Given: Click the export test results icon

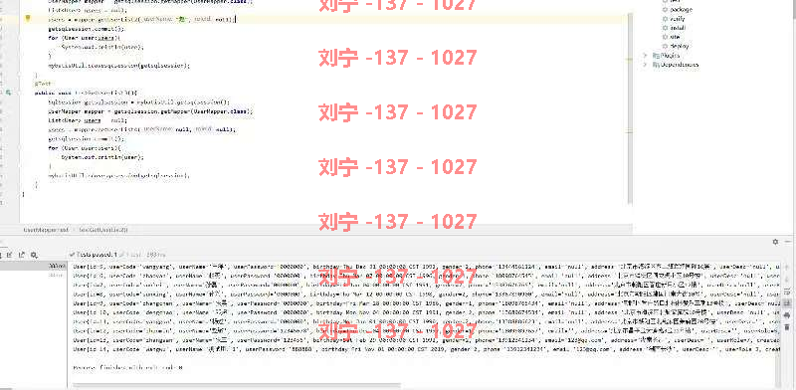Looking at the screenshot, I should click(21, 255).
